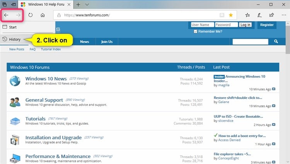The width and height of the screenshot is (290, 164).
Task: Click the forum search text box
Action: click(251, 42)
